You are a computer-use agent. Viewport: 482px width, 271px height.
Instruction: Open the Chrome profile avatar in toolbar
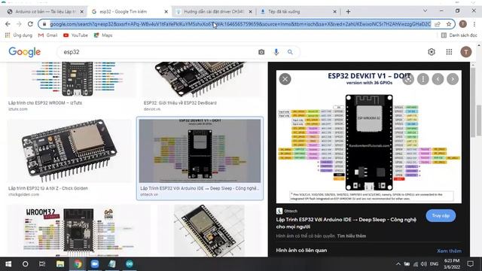tap(462, 24)
